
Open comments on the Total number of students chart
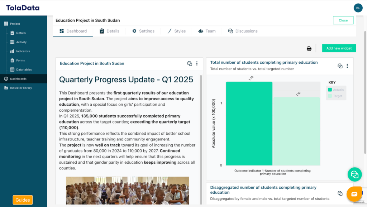click(x=340, y=66)
